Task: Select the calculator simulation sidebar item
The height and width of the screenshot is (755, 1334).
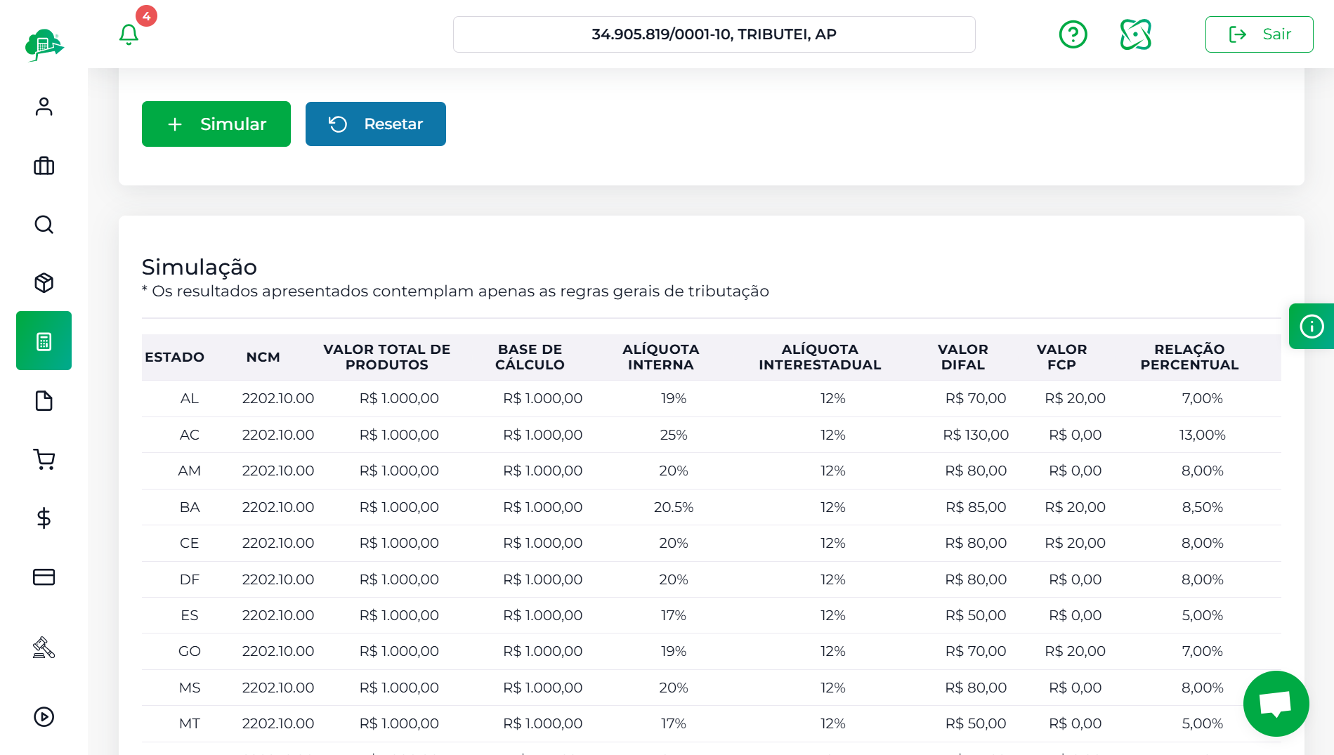Action: [x=44, y=341]
